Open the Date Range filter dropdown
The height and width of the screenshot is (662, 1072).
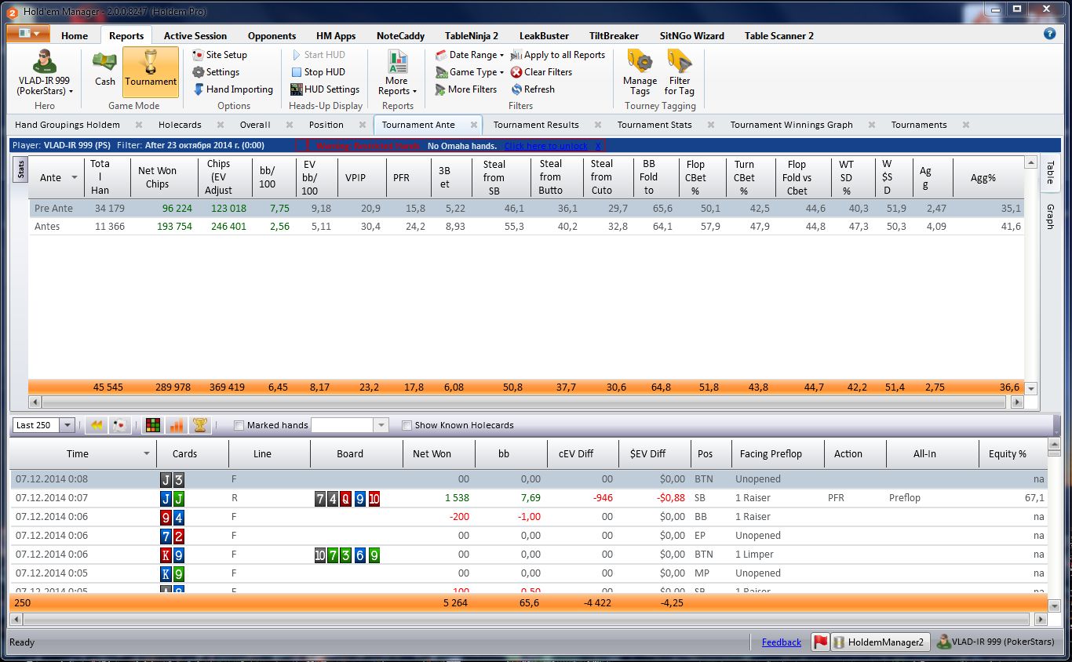coord(470,55)
